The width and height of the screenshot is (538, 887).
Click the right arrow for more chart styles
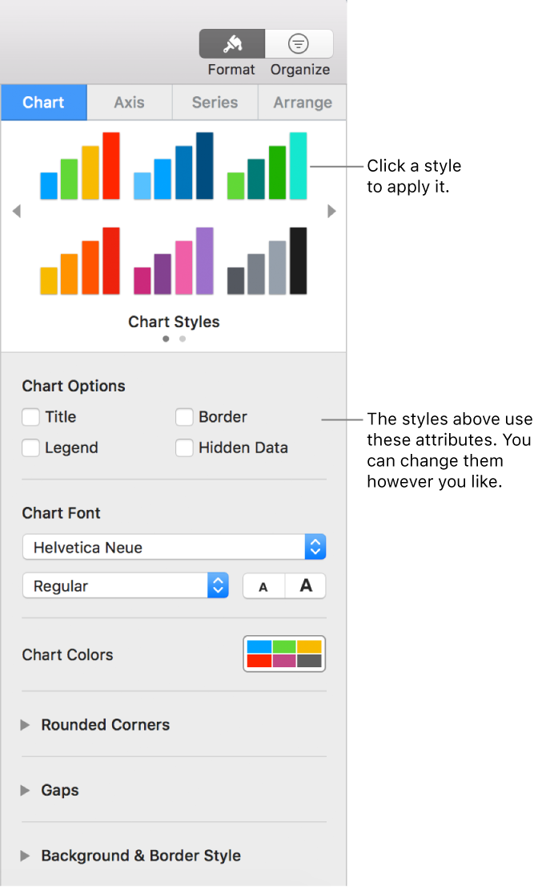click(331, 211)
